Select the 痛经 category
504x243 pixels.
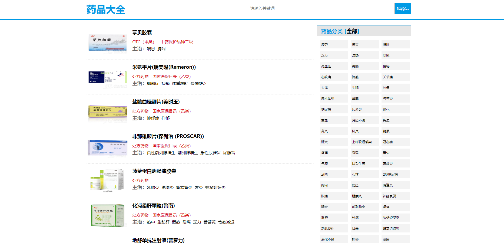click(364, 185)
